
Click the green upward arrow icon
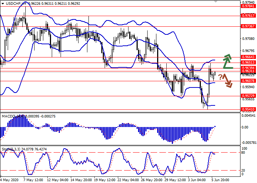click(x=228, y=61)
